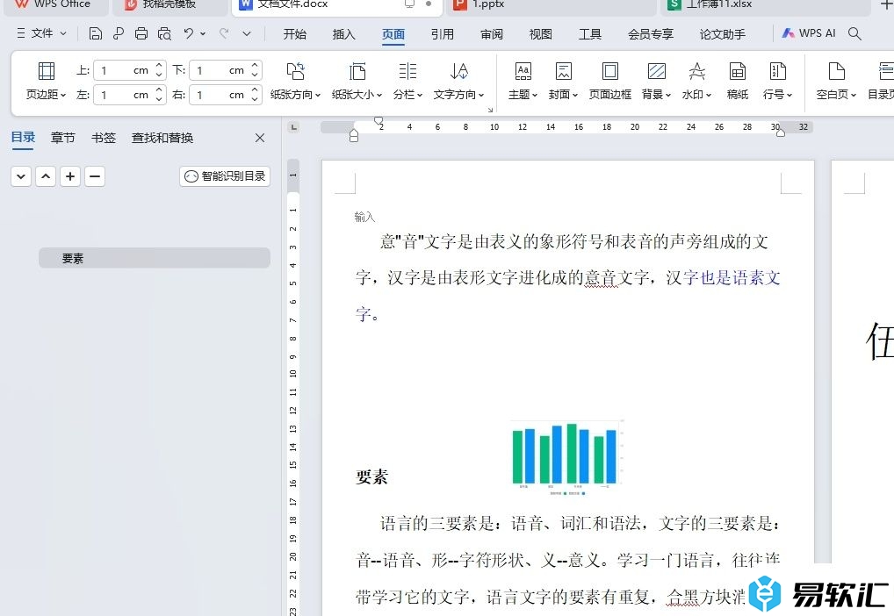This screenshot has height=616, width=894.
Task: Click the first-line indent marker on ruler
Action: (379, 121)
